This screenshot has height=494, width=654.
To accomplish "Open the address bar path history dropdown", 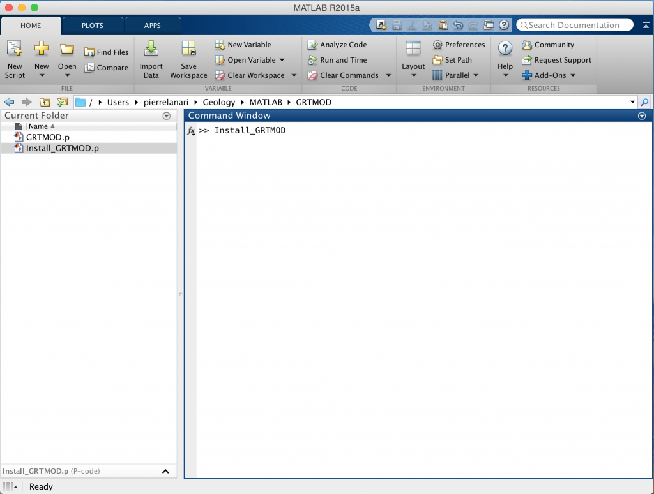I will (632, 102).
